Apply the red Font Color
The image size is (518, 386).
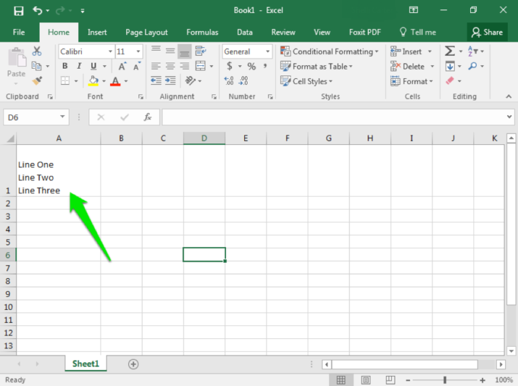coord(115,80)
